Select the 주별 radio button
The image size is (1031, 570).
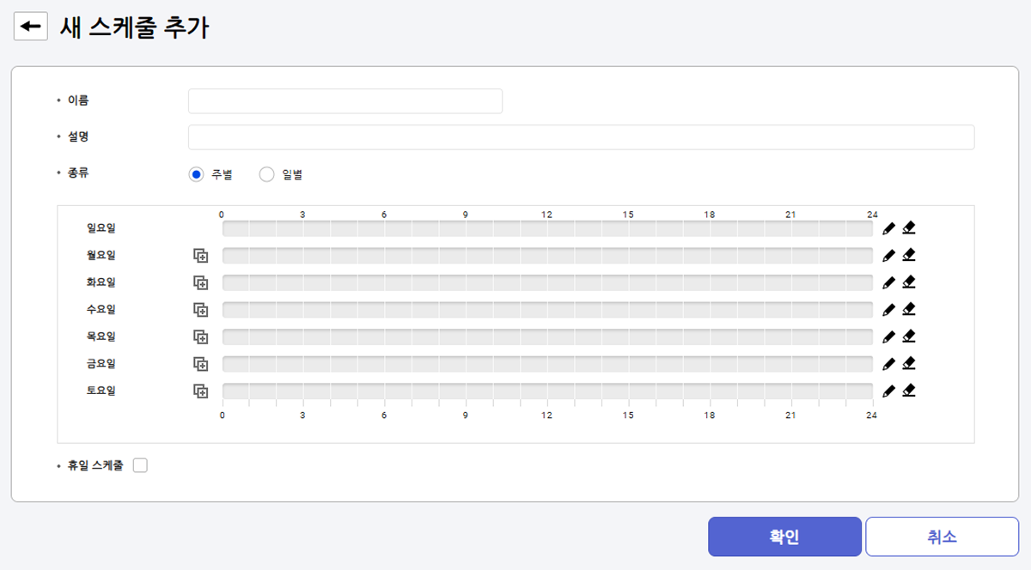pos(197,174)
